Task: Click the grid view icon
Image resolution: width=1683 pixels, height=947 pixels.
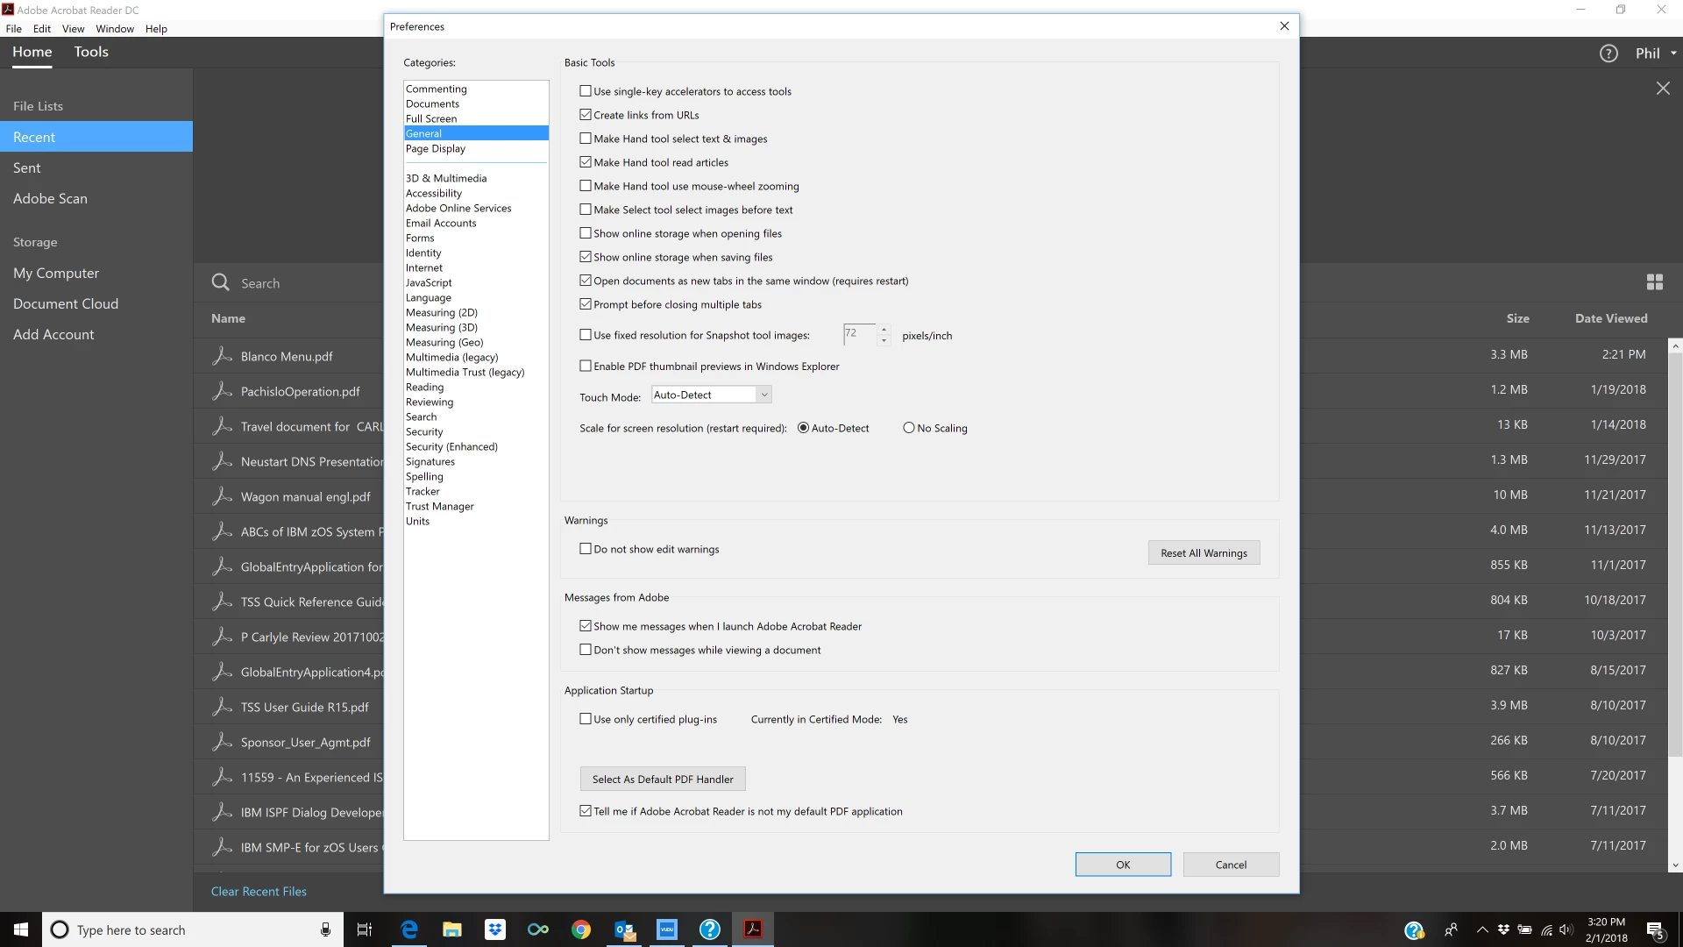Action: point(1655,281)
